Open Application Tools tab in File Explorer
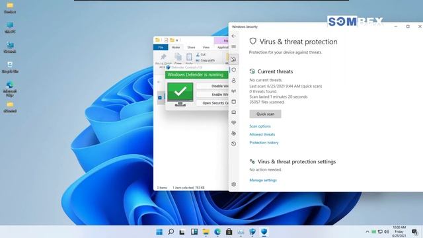Screen dimensions: 423x238 (x=222, y=47)
